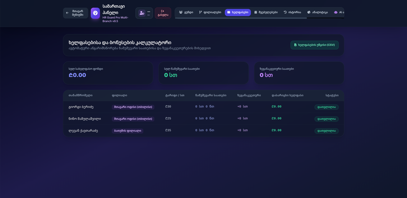Go back via მთავარ მენიუში button
This screenshot has width=407, height=198.
[76, 13]
